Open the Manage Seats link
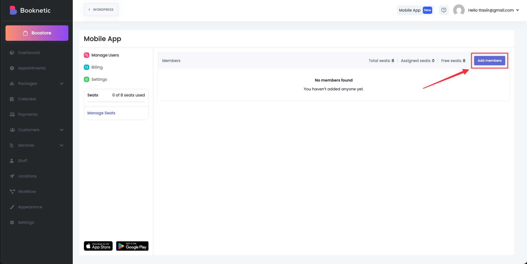Screen dimensions: 527x264 tap(101, 113)
